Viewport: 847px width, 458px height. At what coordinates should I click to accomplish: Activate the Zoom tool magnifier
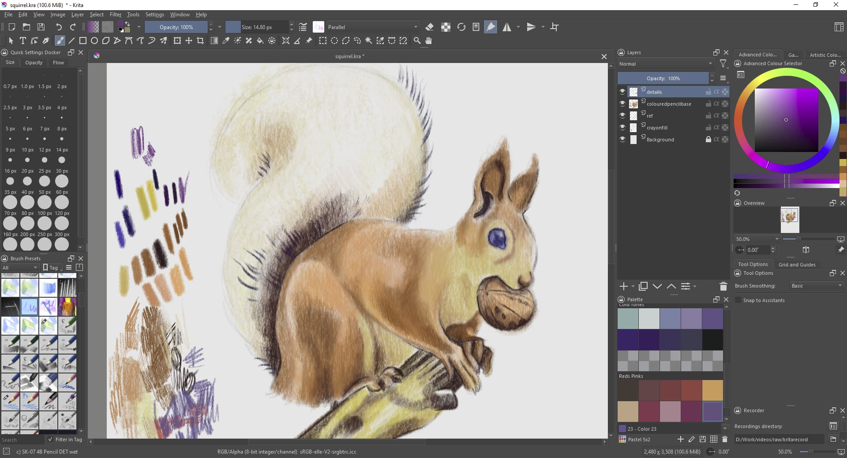pyautogui.click(x=416, y=41)
